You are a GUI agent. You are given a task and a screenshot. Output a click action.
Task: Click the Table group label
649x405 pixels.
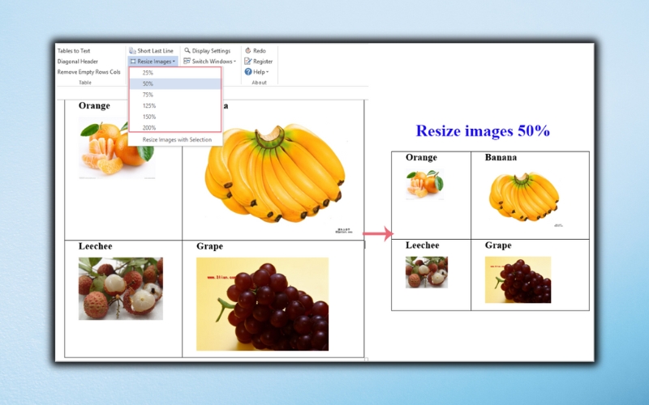(85, 83)
